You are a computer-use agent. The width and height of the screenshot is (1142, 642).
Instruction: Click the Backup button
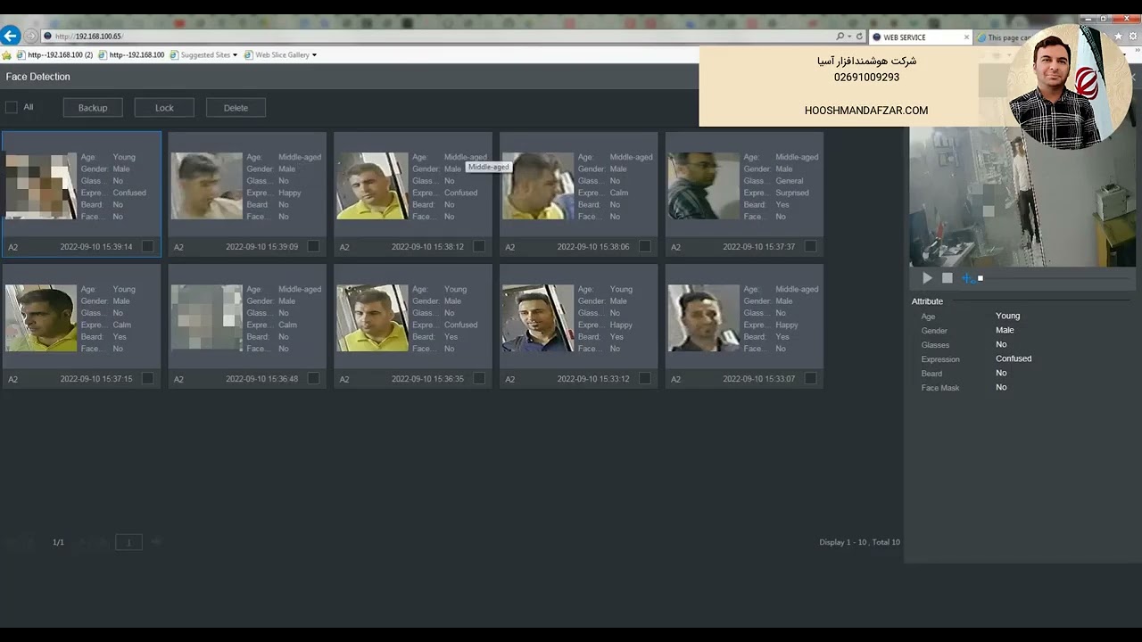tap(93, 108)
